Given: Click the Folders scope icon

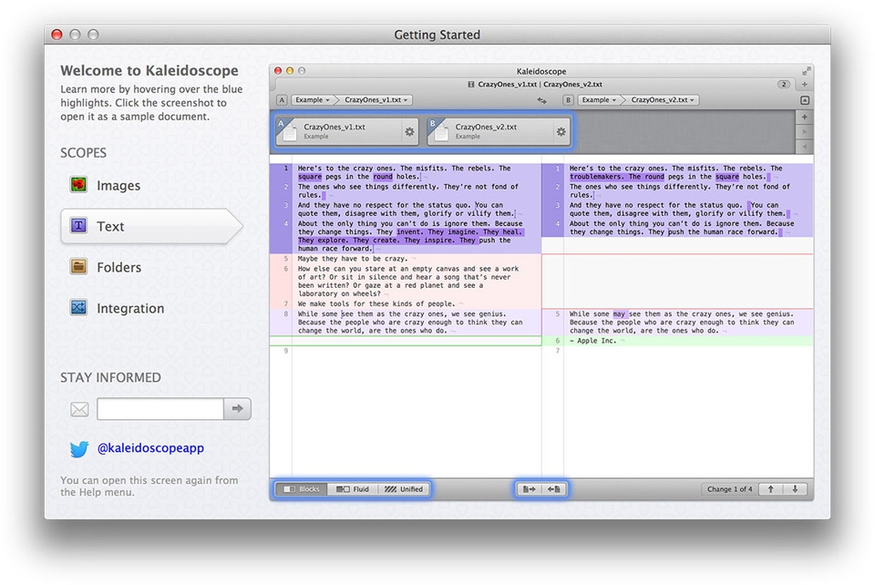Looking at the screenshot, I should pyautogui.click(x=78, y=267).
